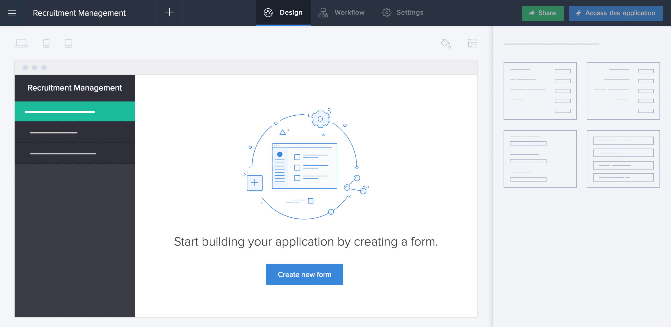Screen dimensions: 671x327
Task: Choose the top-left form layout thumbnail
Action: (x=540, y=91)
